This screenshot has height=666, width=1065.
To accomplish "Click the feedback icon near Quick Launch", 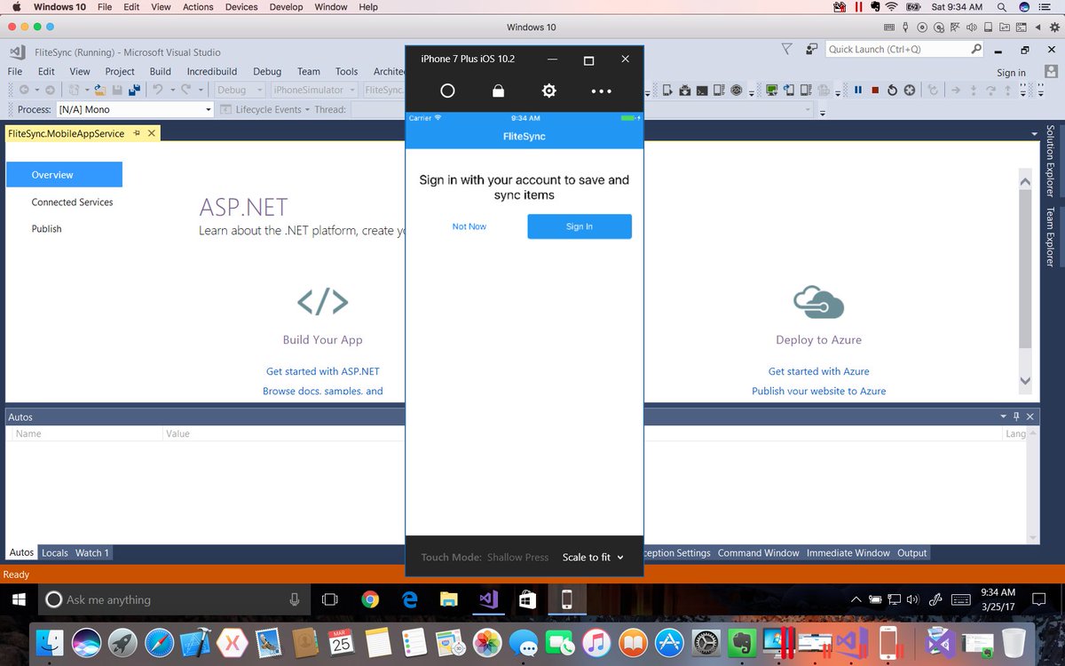I will click(811, 50).
